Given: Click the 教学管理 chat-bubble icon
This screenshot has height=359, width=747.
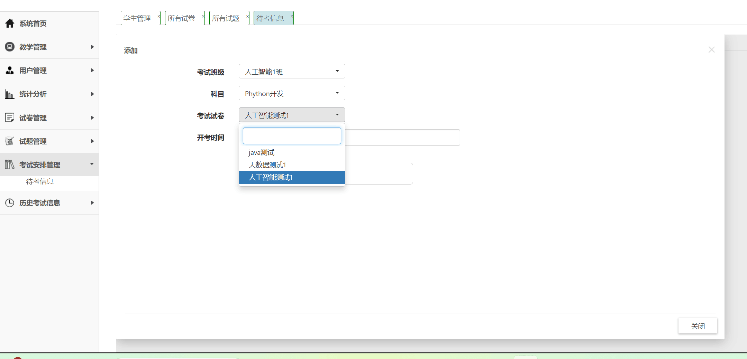Looking at the screenshot, I should click(10, 47).
